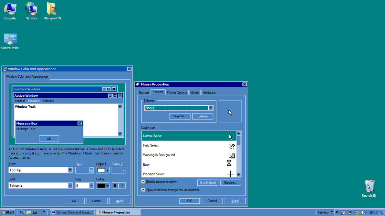Click the Browse button for pointers
The image size is (385, 216).
(x=230, y=182)
